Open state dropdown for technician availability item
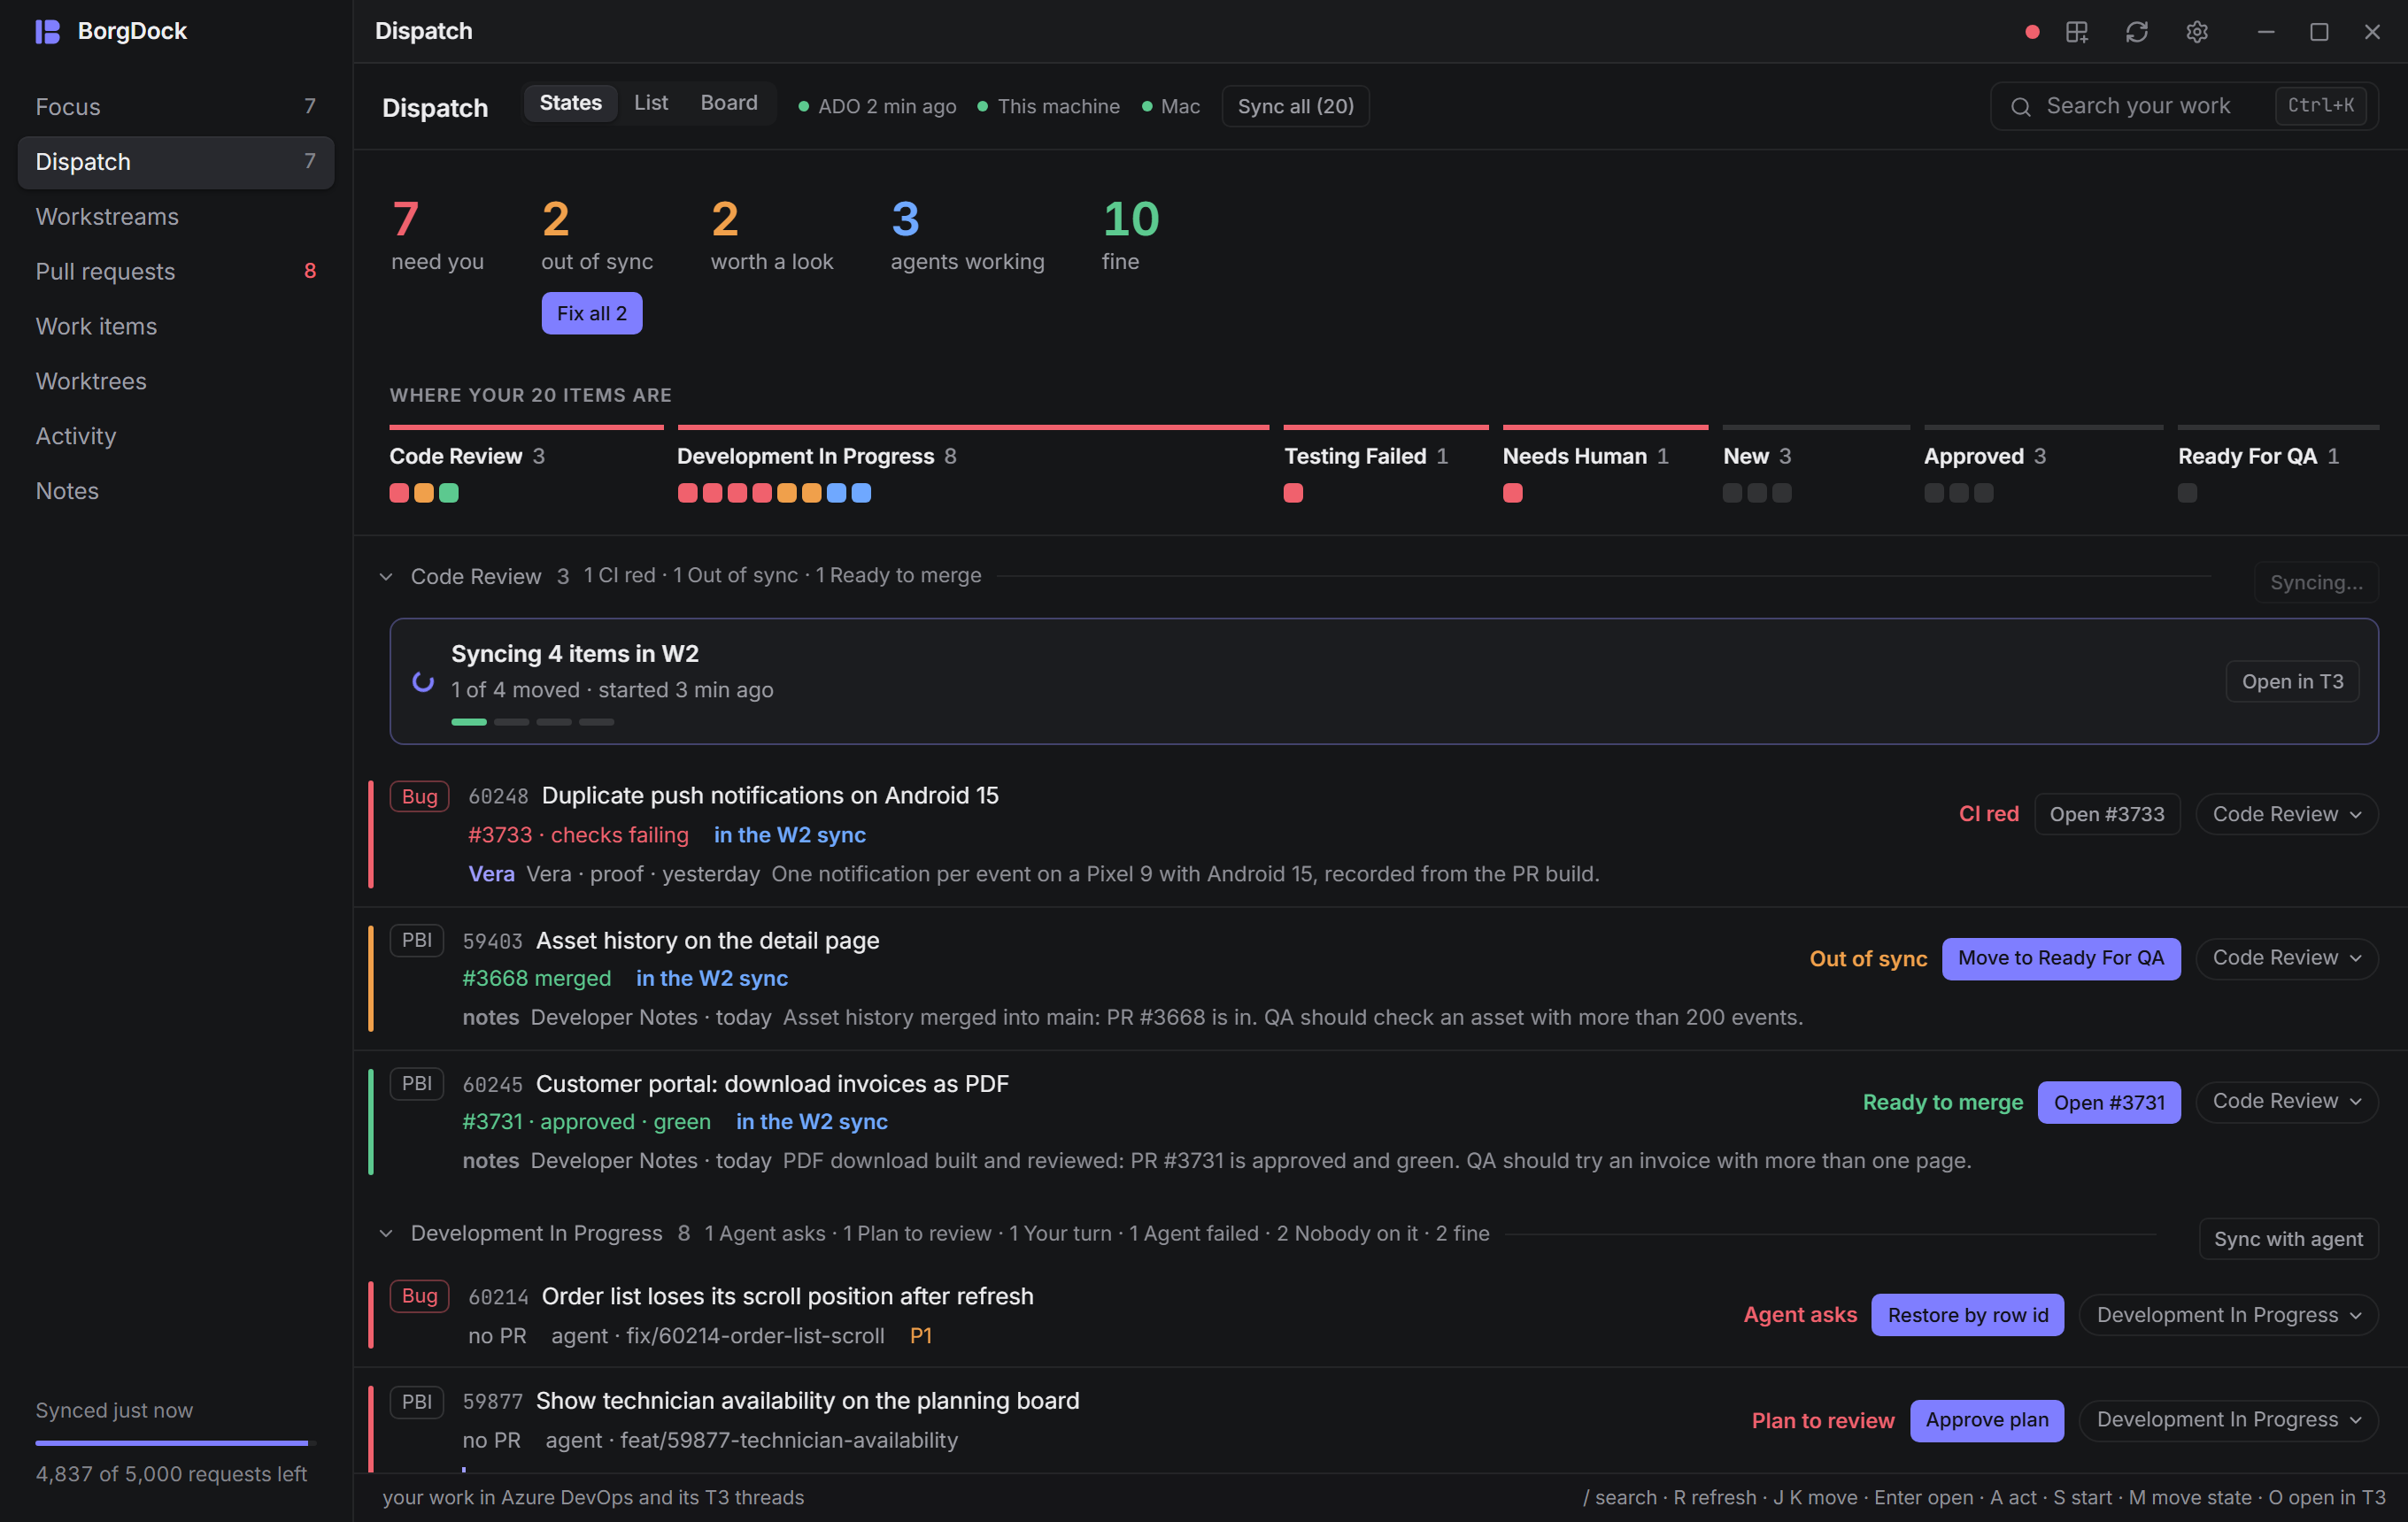The height and width of the screenshot is (1522, 2408). [2229, 1420]
